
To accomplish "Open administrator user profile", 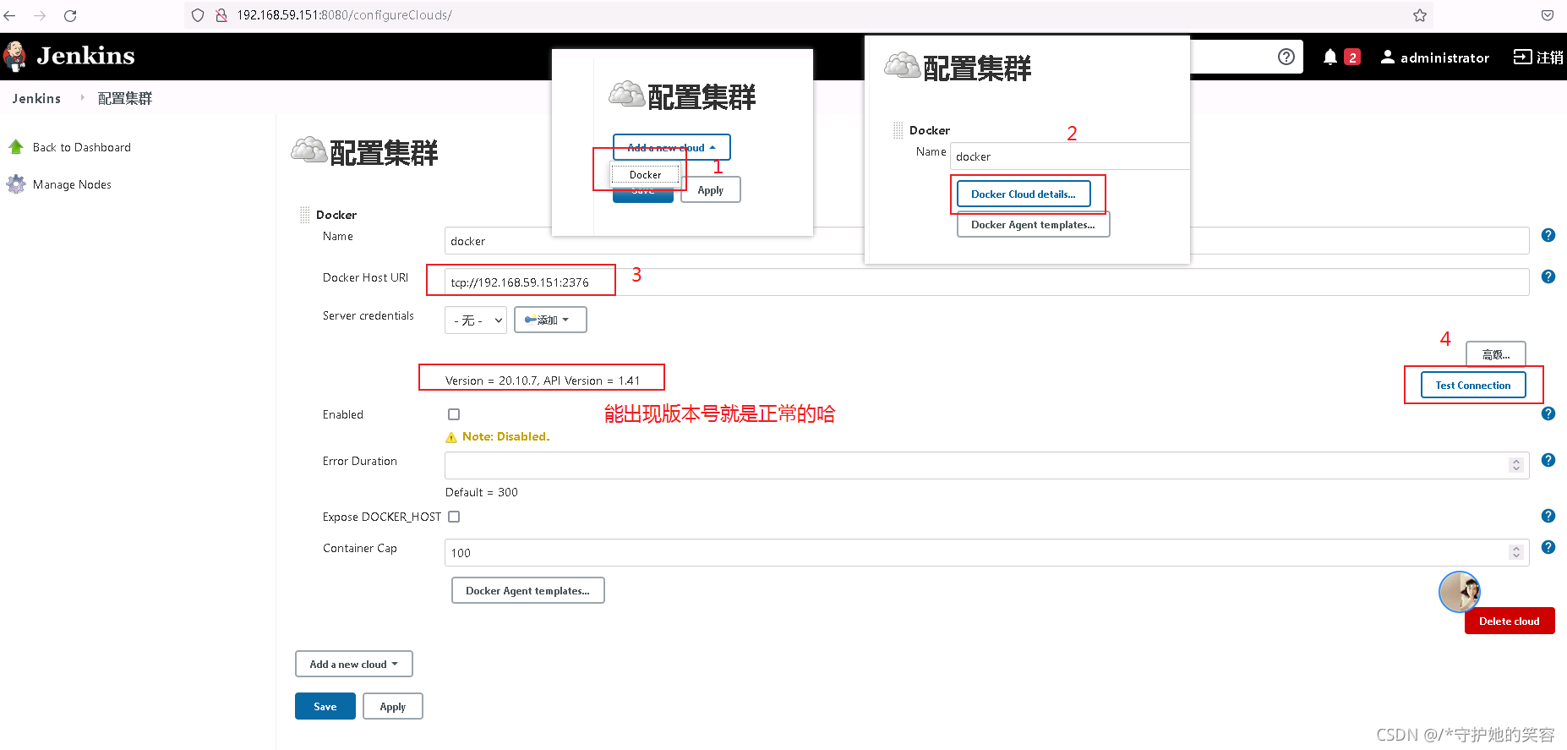I will 1434,57.
